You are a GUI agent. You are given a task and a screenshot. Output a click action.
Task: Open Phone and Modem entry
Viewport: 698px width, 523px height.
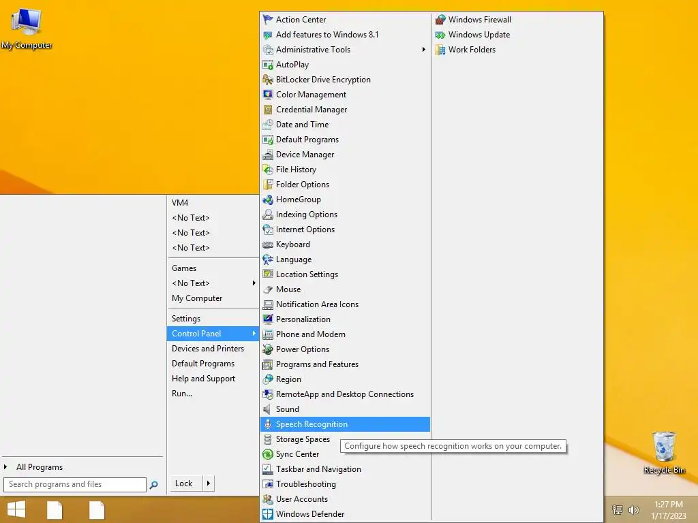coord(345,334)
